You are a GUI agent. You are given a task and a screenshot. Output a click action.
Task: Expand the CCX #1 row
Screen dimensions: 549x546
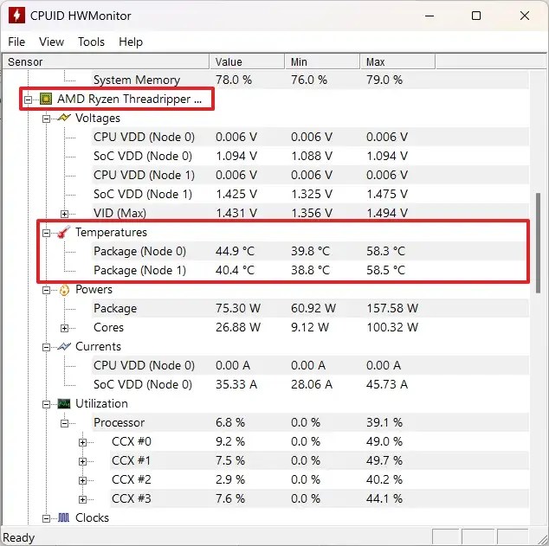point(82,461)
